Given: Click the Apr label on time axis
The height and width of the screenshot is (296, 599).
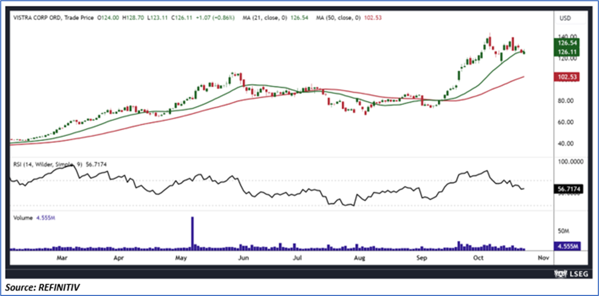Looking at the screenshot, I should 119,258.
